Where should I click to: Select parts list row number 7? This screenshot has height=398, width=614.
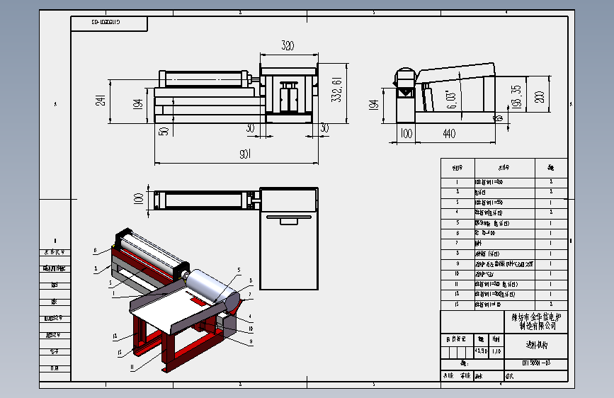pos(504,244)
